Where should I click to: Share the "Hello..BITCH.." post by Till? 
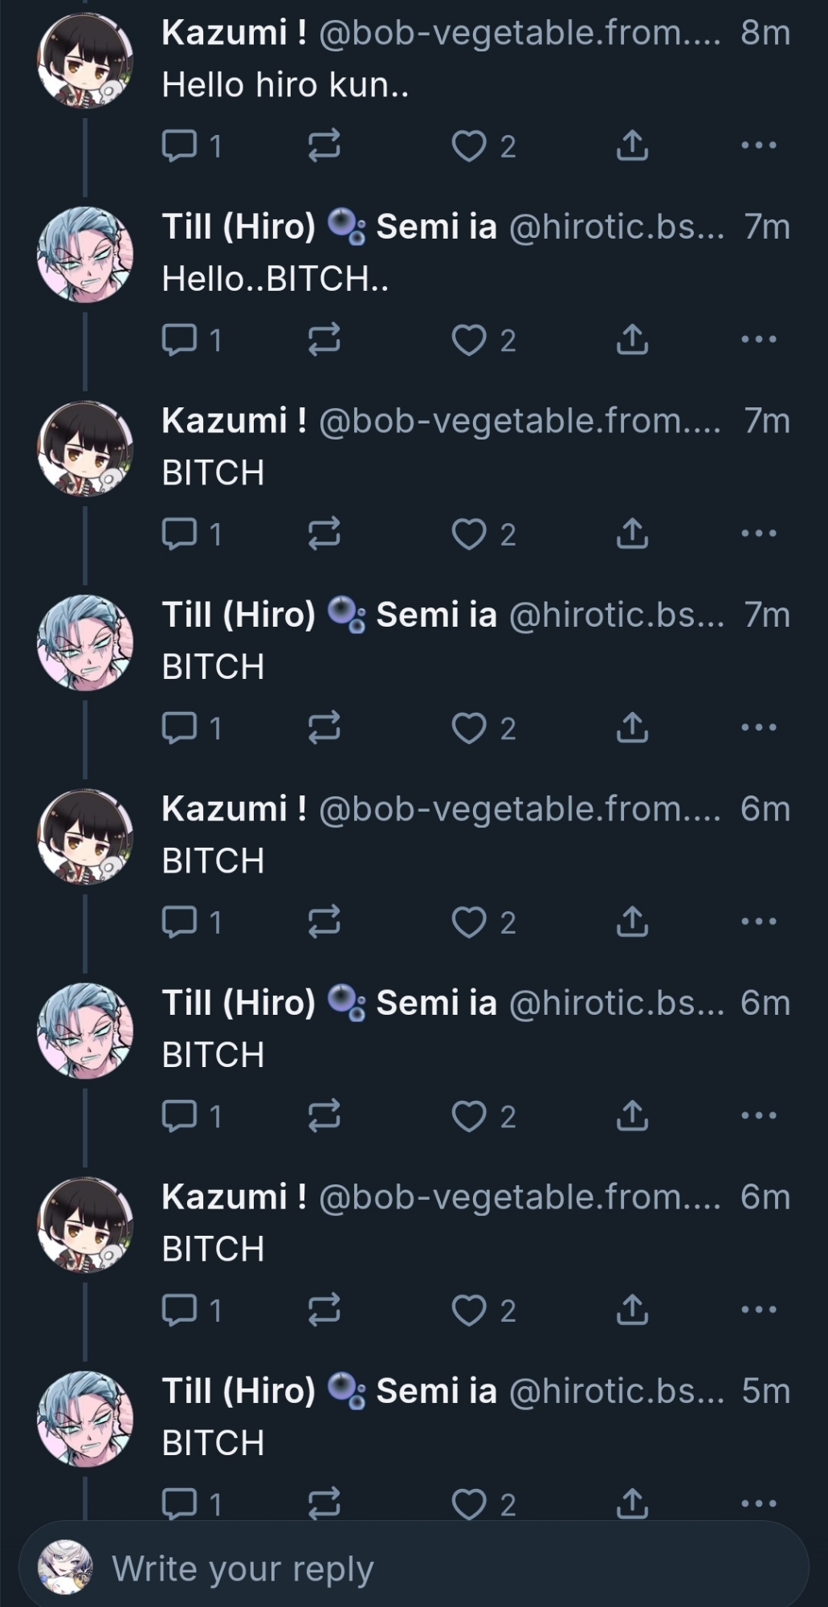(x=632, y=340)
